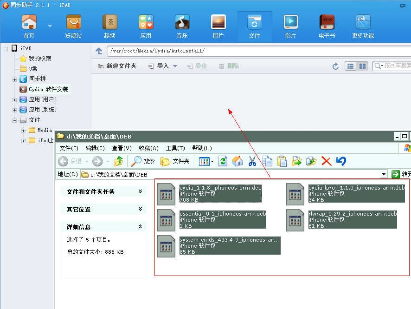This screenshot has height=309, width=411.
Task: Click the paste clipboard icon
Action: 282,161
